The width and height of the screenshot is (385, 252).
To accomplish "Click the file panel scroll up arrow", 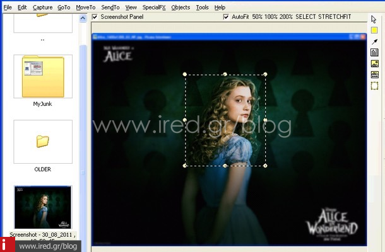I will [83, 18].
